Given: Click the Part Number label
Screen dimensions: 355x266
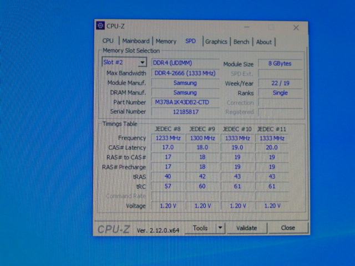Looking at the screenshot, I should pos(129,103).
